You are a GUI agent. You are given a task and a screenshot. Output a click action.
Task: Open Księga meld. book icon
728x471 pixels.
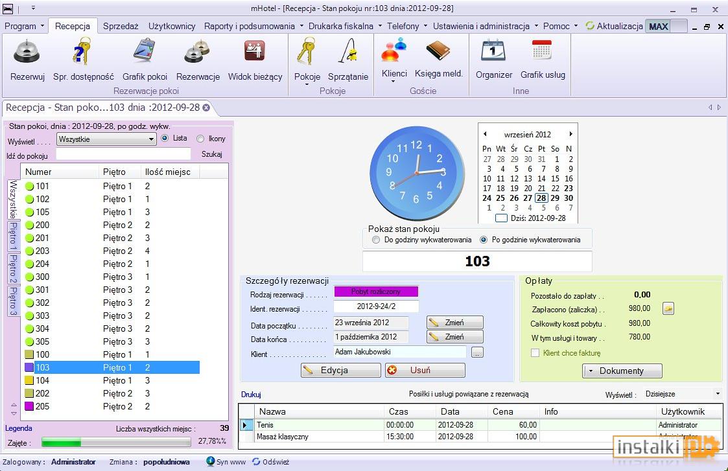point(438,50)
